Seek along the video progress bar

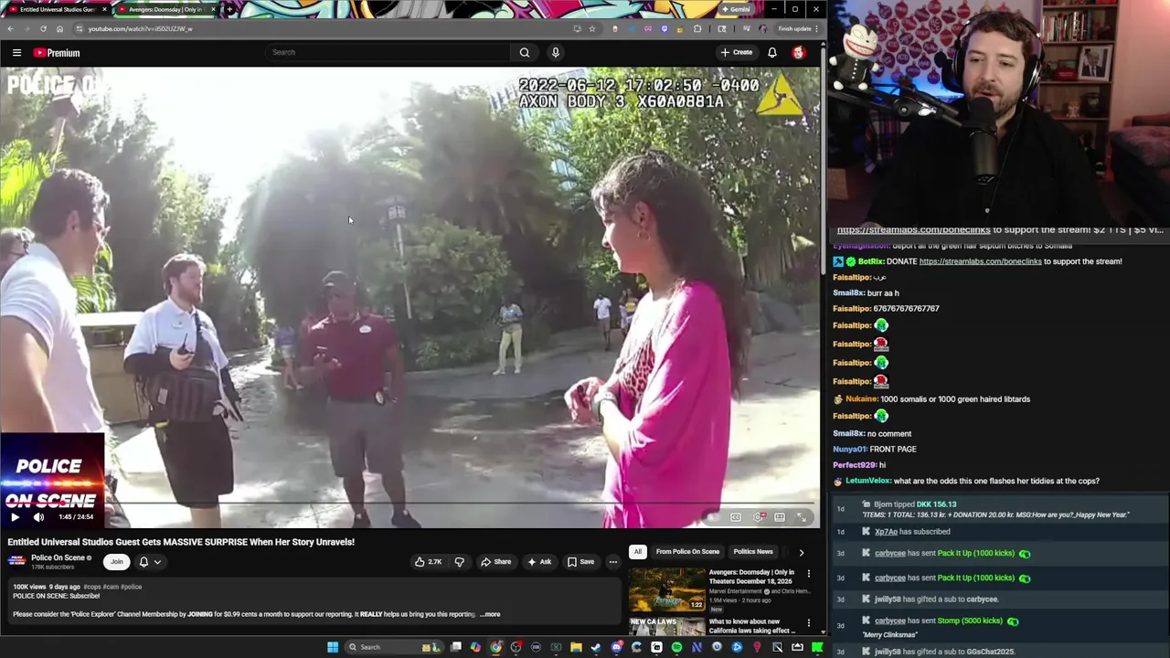pos(409,504)
